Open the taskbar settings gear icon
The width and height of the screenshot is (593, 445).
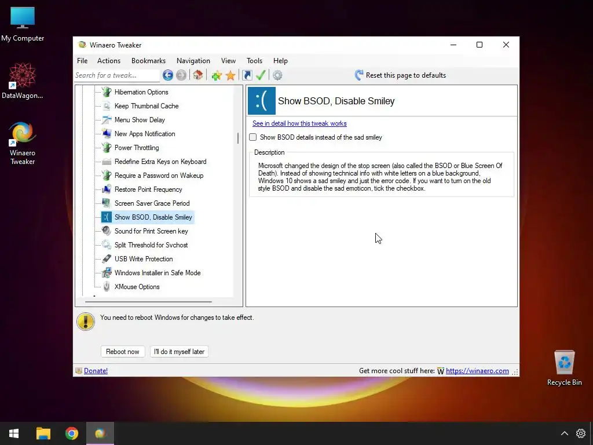click(x=580, y=433)
